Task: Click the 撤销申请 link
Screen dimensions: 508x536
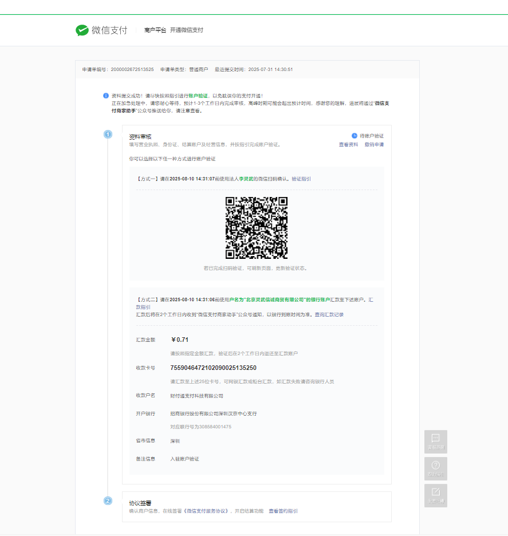Action: click(x=374, y=145)
